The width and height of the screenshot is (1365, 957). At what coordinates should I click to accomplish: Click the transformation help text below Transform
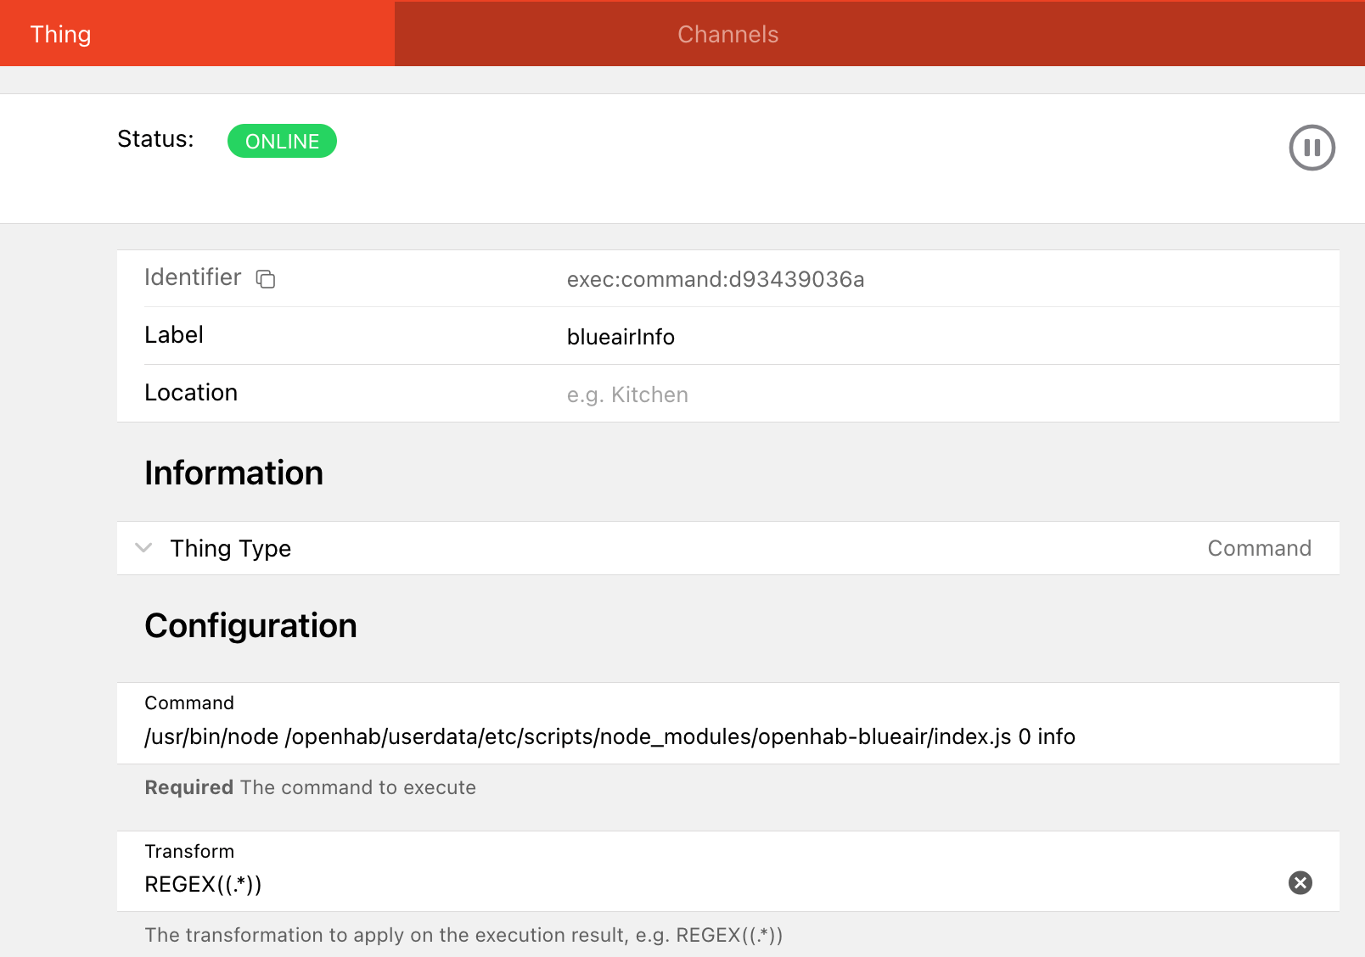pos(463,935)
